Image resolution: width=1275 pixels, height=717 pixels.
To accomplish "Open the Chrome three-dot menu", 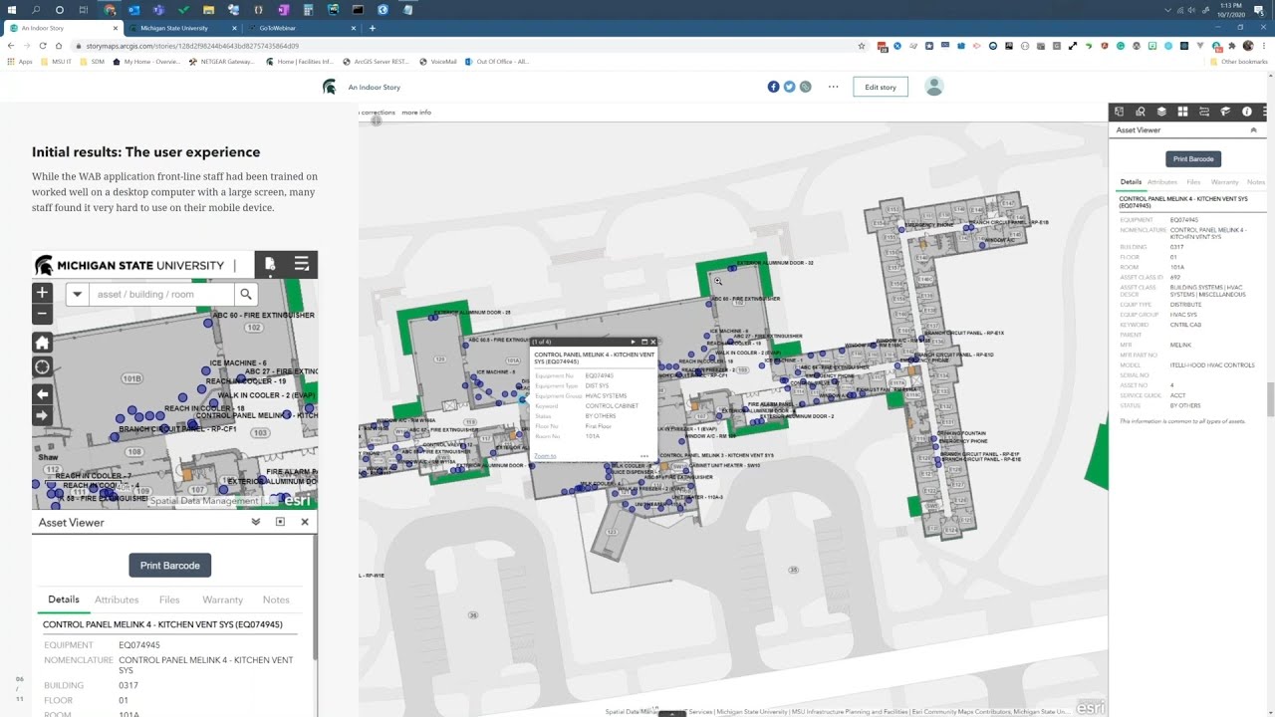I will [x=1263, y=46].
